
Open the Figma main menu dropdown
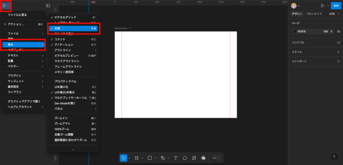[6, 6]
